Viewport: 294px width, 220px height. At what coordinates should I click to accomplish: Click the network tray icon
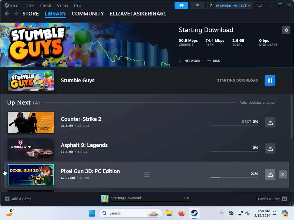click(240, 213)
